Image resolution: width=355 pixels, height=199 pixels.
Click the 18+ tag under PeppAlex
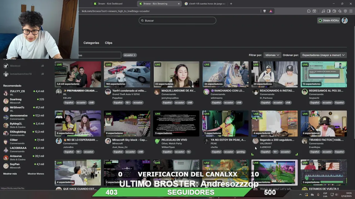coord(128,103)
